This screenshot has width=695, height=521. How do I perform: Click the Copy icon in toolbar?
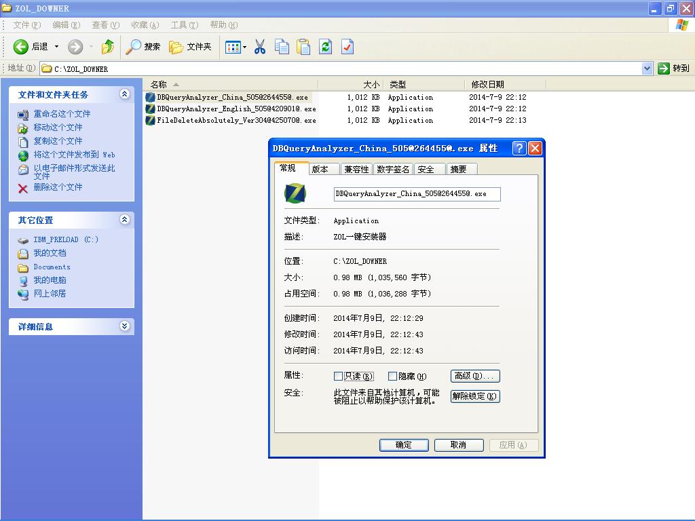(282, 47)
